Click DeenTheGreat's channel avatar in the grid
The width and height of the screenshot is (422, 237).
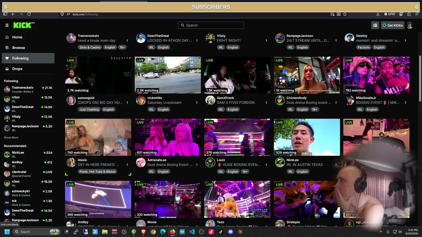pos(141,38)
